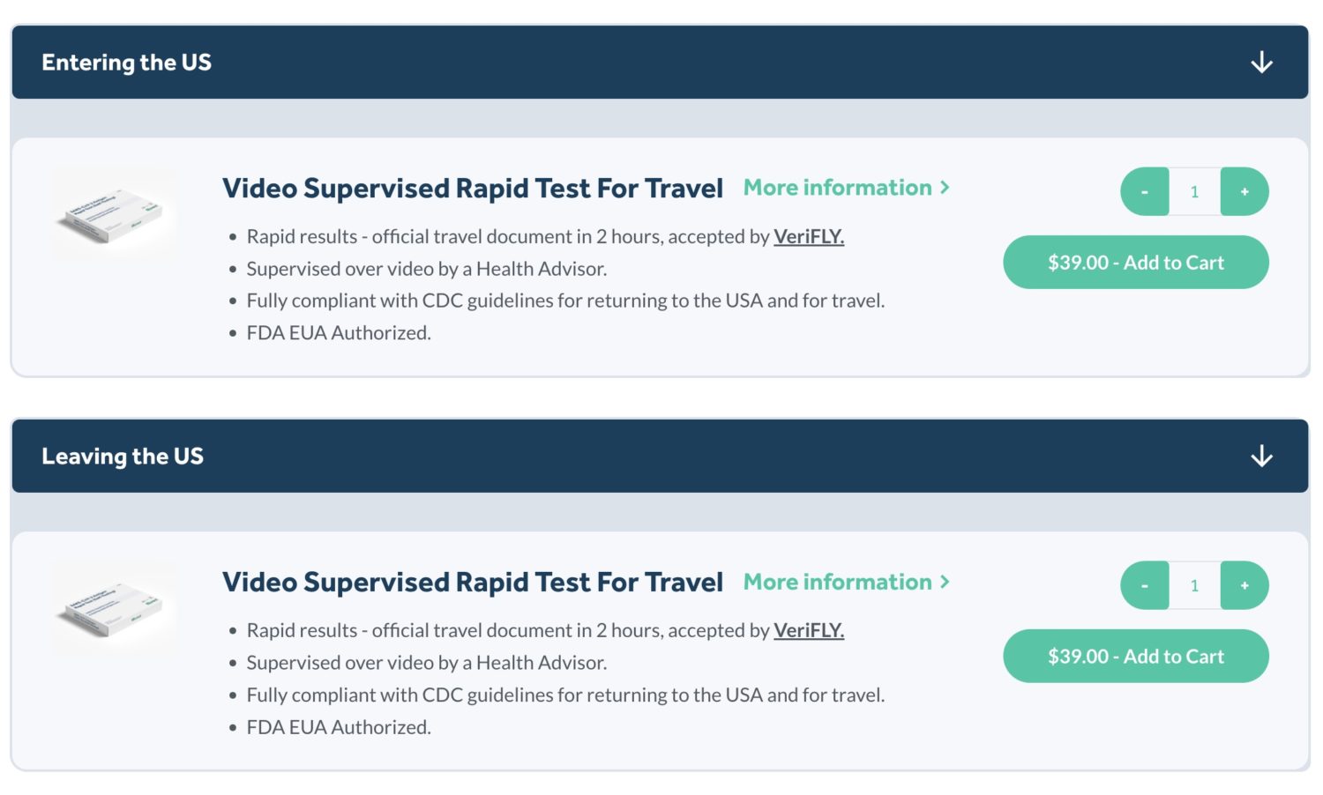Image resolution: width=1323 pixels, height=795 pixels.
Task: Increase quantity in Leaving the US section
Action: [1245, 585]
